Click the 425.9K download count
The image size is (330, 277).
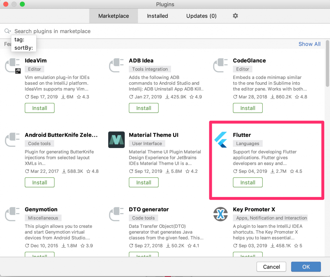(x=176, y=97)
